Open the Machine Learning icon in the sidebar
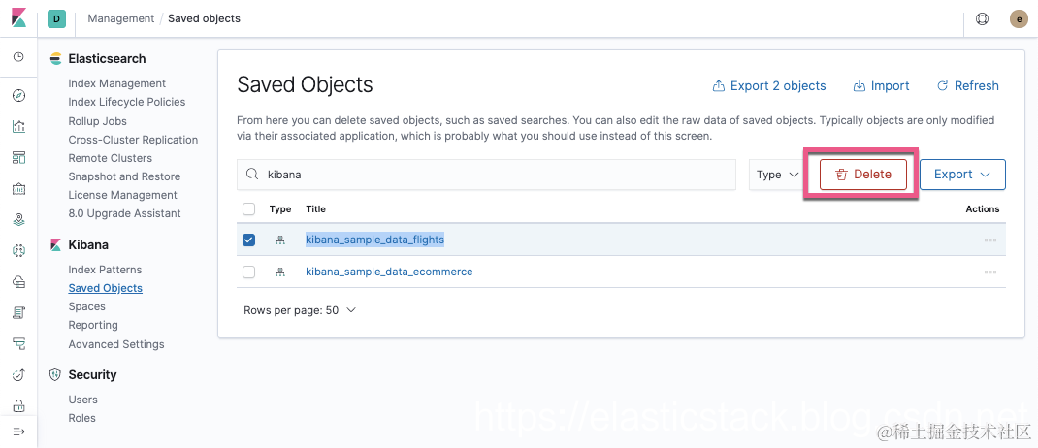1038x448 pixels. click(x=18, y=250)
